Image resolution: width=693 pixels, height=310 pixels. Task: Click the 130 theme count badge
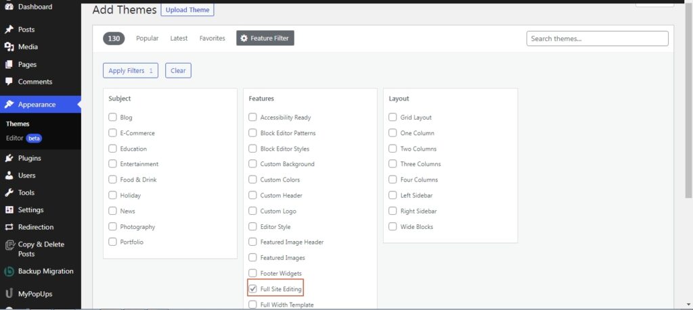tap(114, 38)
